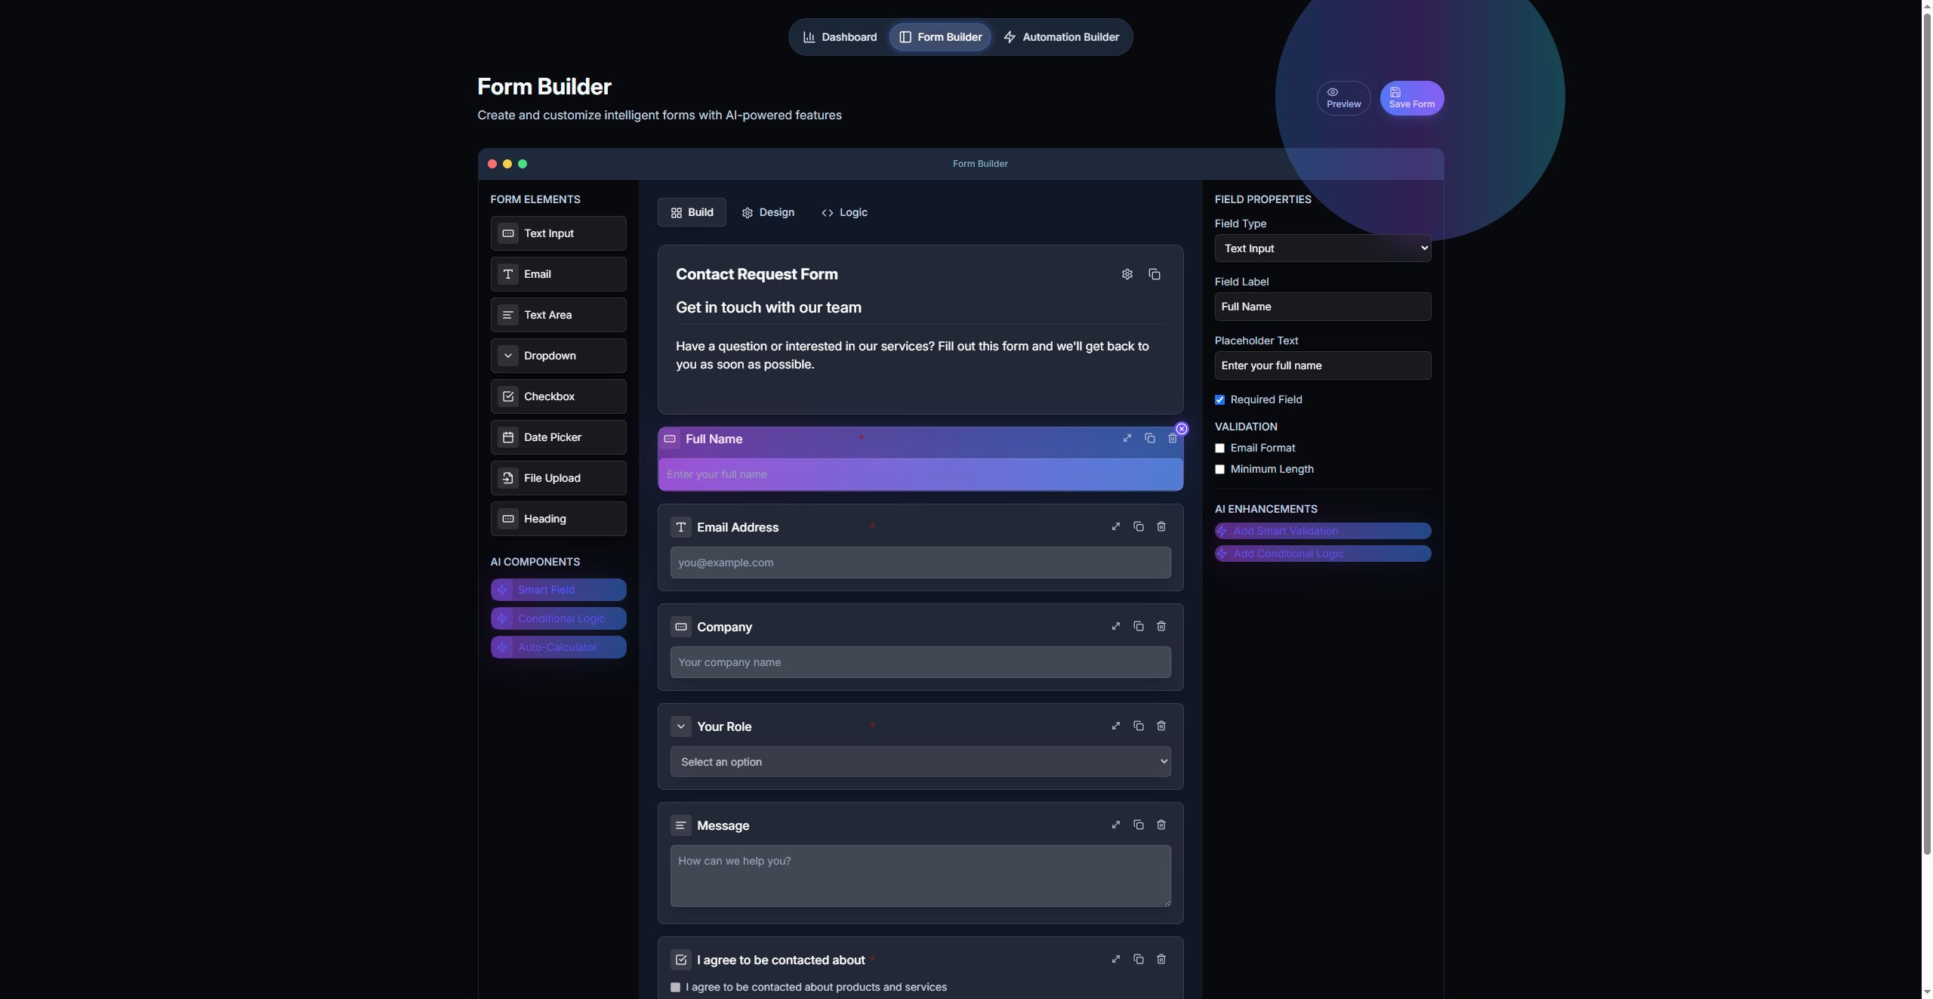
Task: Toggle the Required Field checkbox
Action: coord(1219,399)
